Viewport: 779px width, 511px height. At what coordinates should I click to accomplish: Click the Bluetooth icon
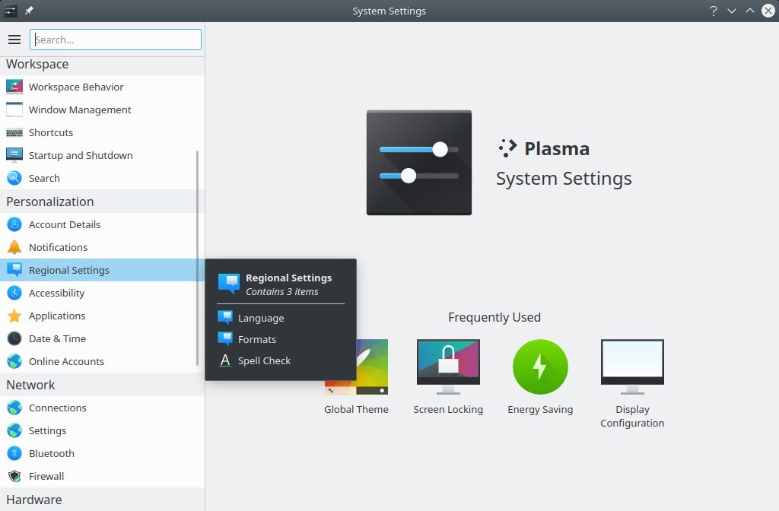14,453
